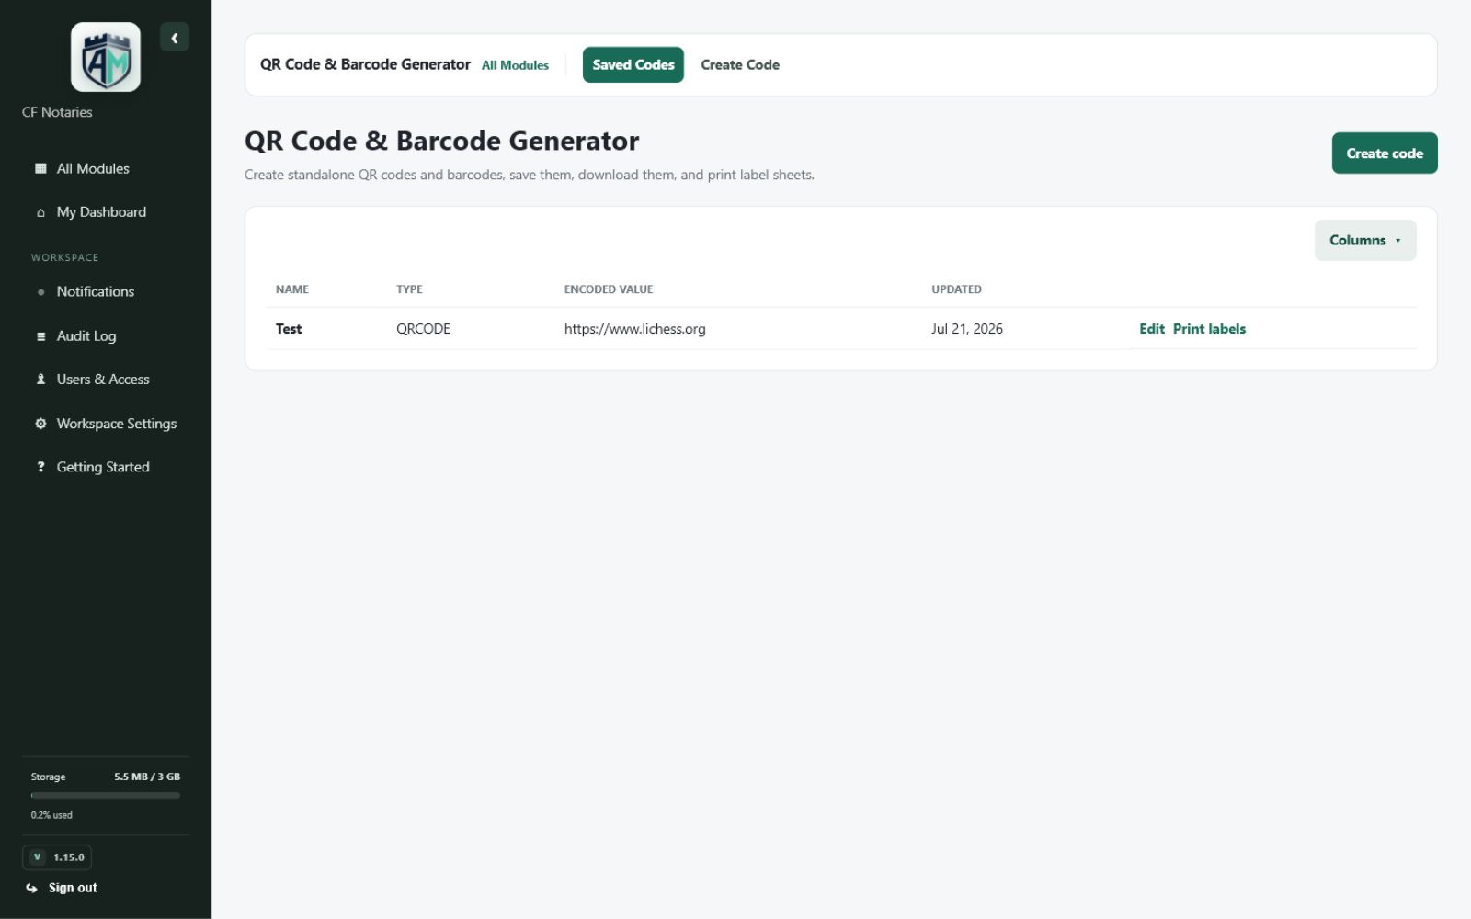Switch to the Saved Codes tab

click(x=633, y=64)
